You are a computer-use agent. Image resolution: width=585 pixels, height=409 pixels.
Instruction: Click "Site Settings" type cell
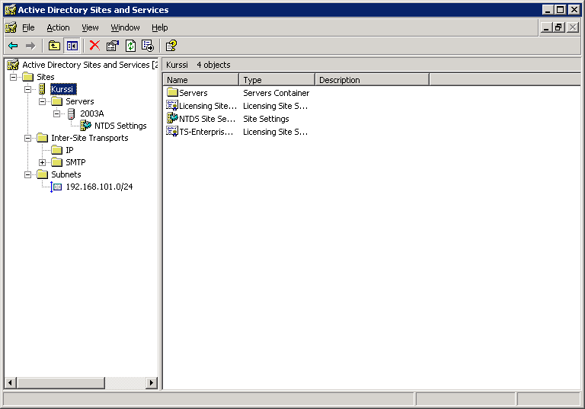coord(266,119)
